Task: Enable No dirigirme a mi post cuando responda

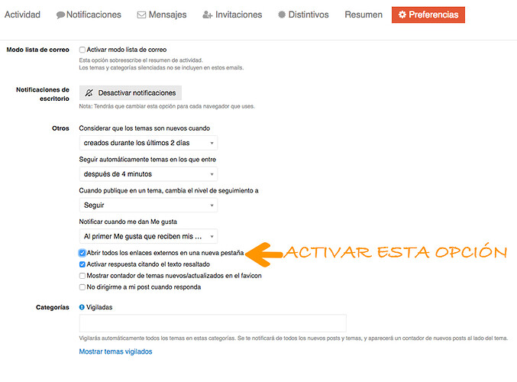Action: pyautogui.click(x=82, y=287)
